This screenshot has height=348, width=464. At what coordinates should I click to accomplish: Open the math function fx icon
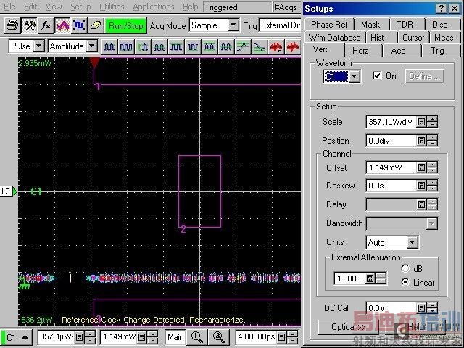46,25
